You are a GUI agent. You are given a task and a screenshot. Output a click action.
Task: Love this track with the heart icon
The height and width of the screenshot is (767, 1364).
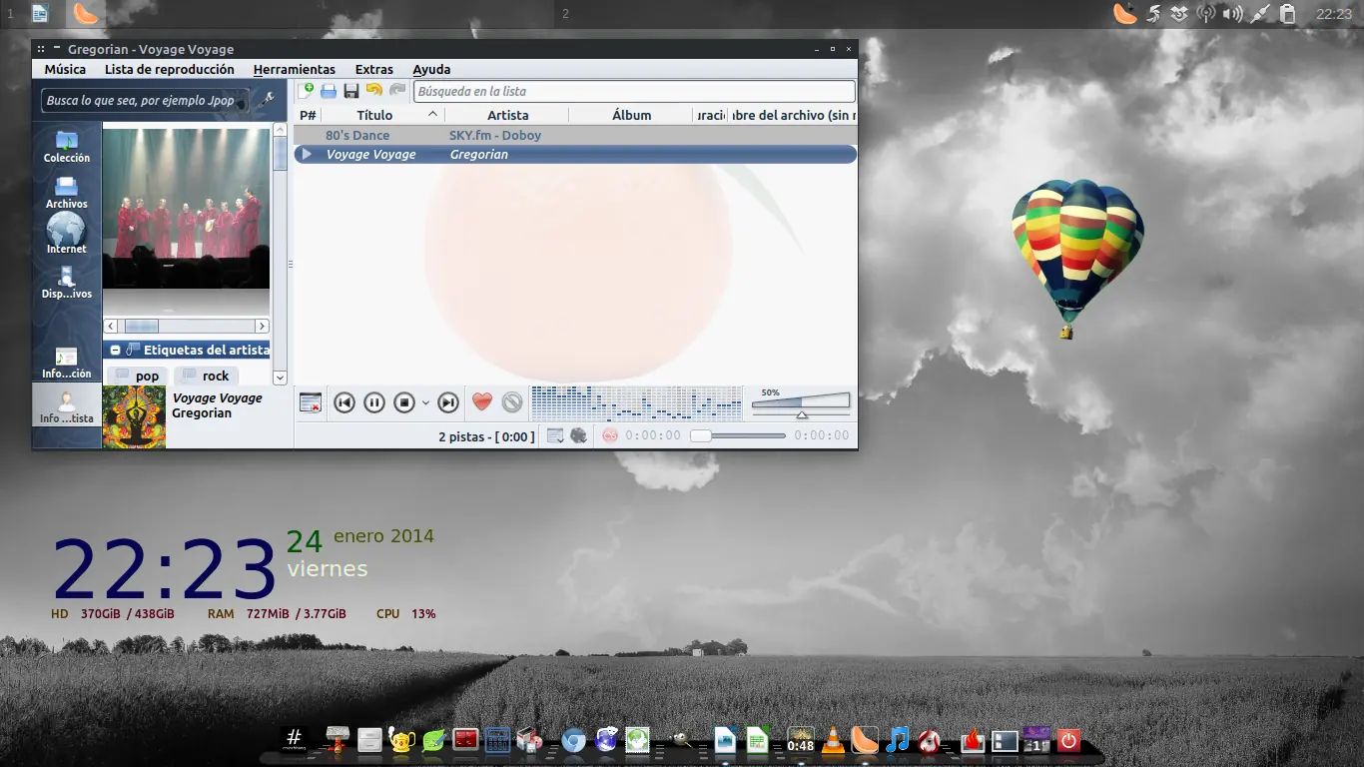[482, 401]
